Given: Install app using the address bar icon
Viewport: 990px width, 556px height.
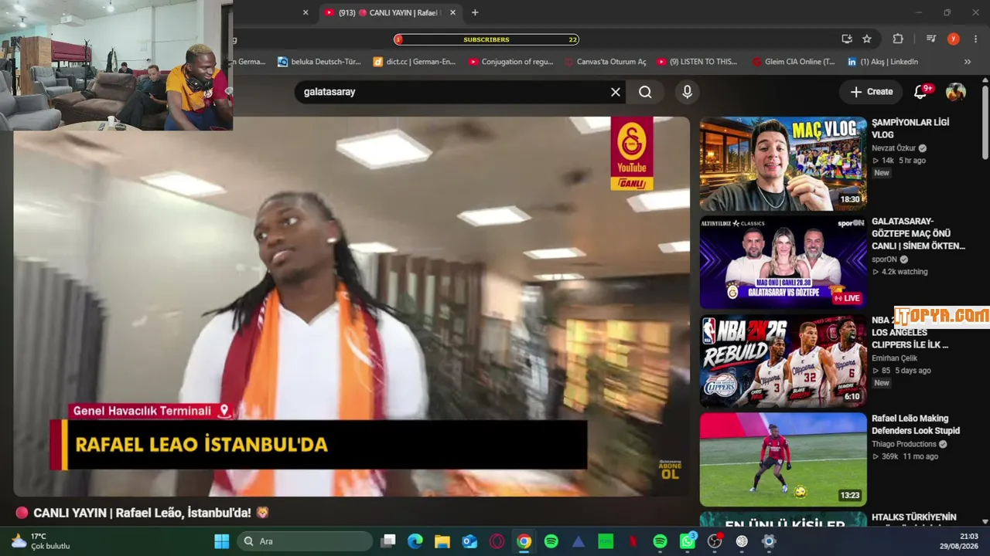Looking at the screenshot, I should tap(847, 39).
